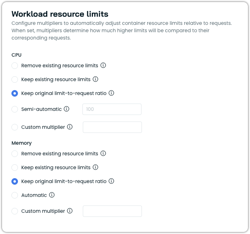The height and width of the screenshot is (234, 250).
Task: Select the CPU Custom multiplier radio button
Action: coord(15,127)
